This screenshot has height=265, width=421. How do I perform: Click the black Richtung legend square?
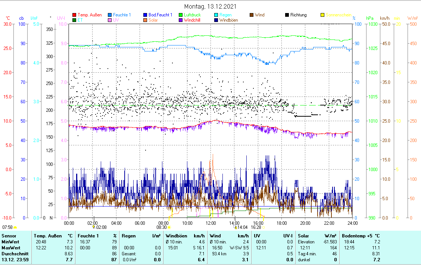[287, 15]
